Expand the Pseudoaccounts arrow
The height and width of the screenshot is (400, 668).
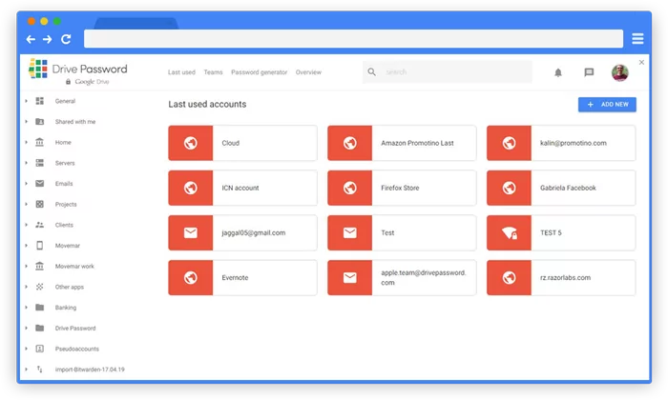(27, 349)
